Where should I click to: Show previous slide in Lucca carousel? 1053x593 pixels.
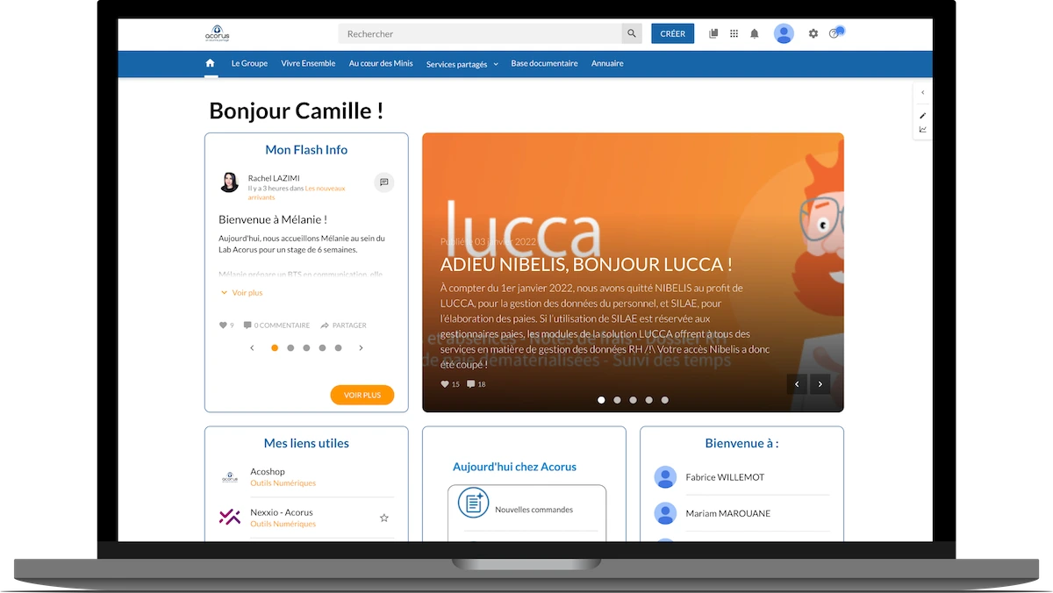797,383
